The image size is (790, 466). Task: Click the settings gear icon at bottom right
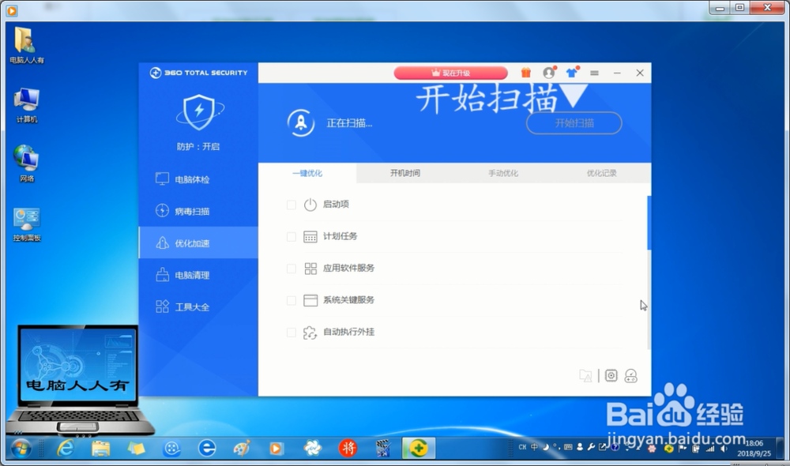(611, 375)
